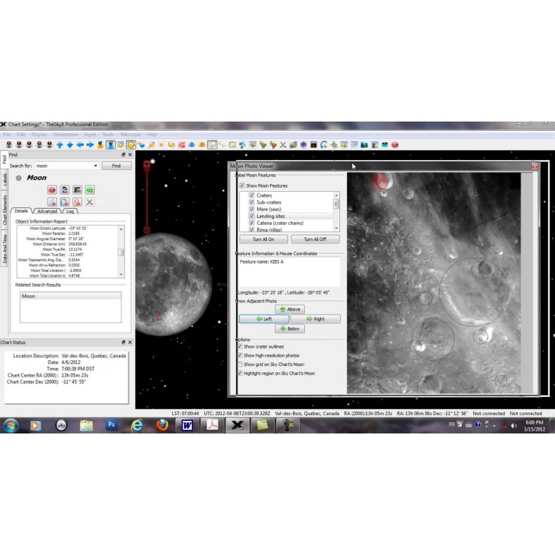The image size is (555, 555).
Task: Click the crossed tools icon in Find panel
Action: tap(90, 202)
